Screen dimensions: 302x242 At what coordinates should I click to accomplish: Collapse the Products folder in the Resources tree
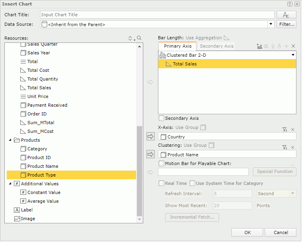(10, 140)
